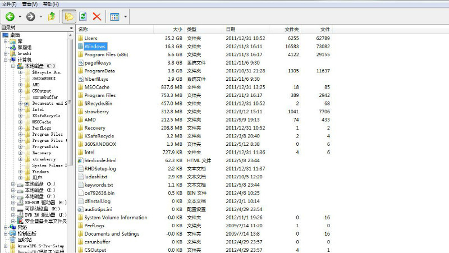Close the 目录树 panel

coord(71,28)
